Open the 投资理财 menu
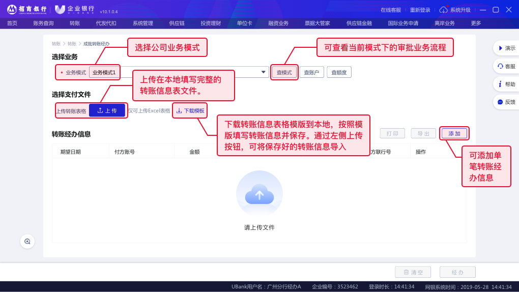This screenshot has height=292, width=519. [x=211, y=23]
